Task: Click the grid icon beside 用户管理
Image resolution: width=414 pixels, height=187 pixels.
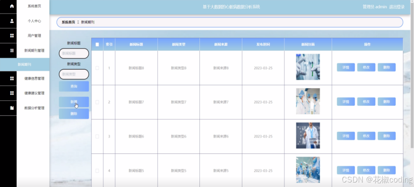Action: (12, 35)
